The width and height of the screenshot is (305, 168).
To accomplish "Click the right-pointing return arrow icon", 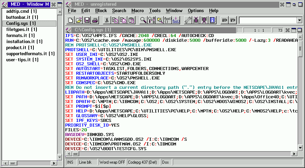I will coord(233,20).
